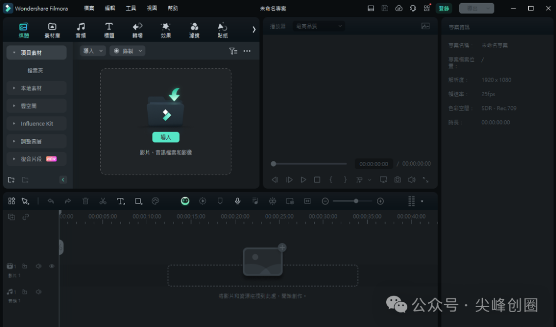Select the crop tool

138,201
